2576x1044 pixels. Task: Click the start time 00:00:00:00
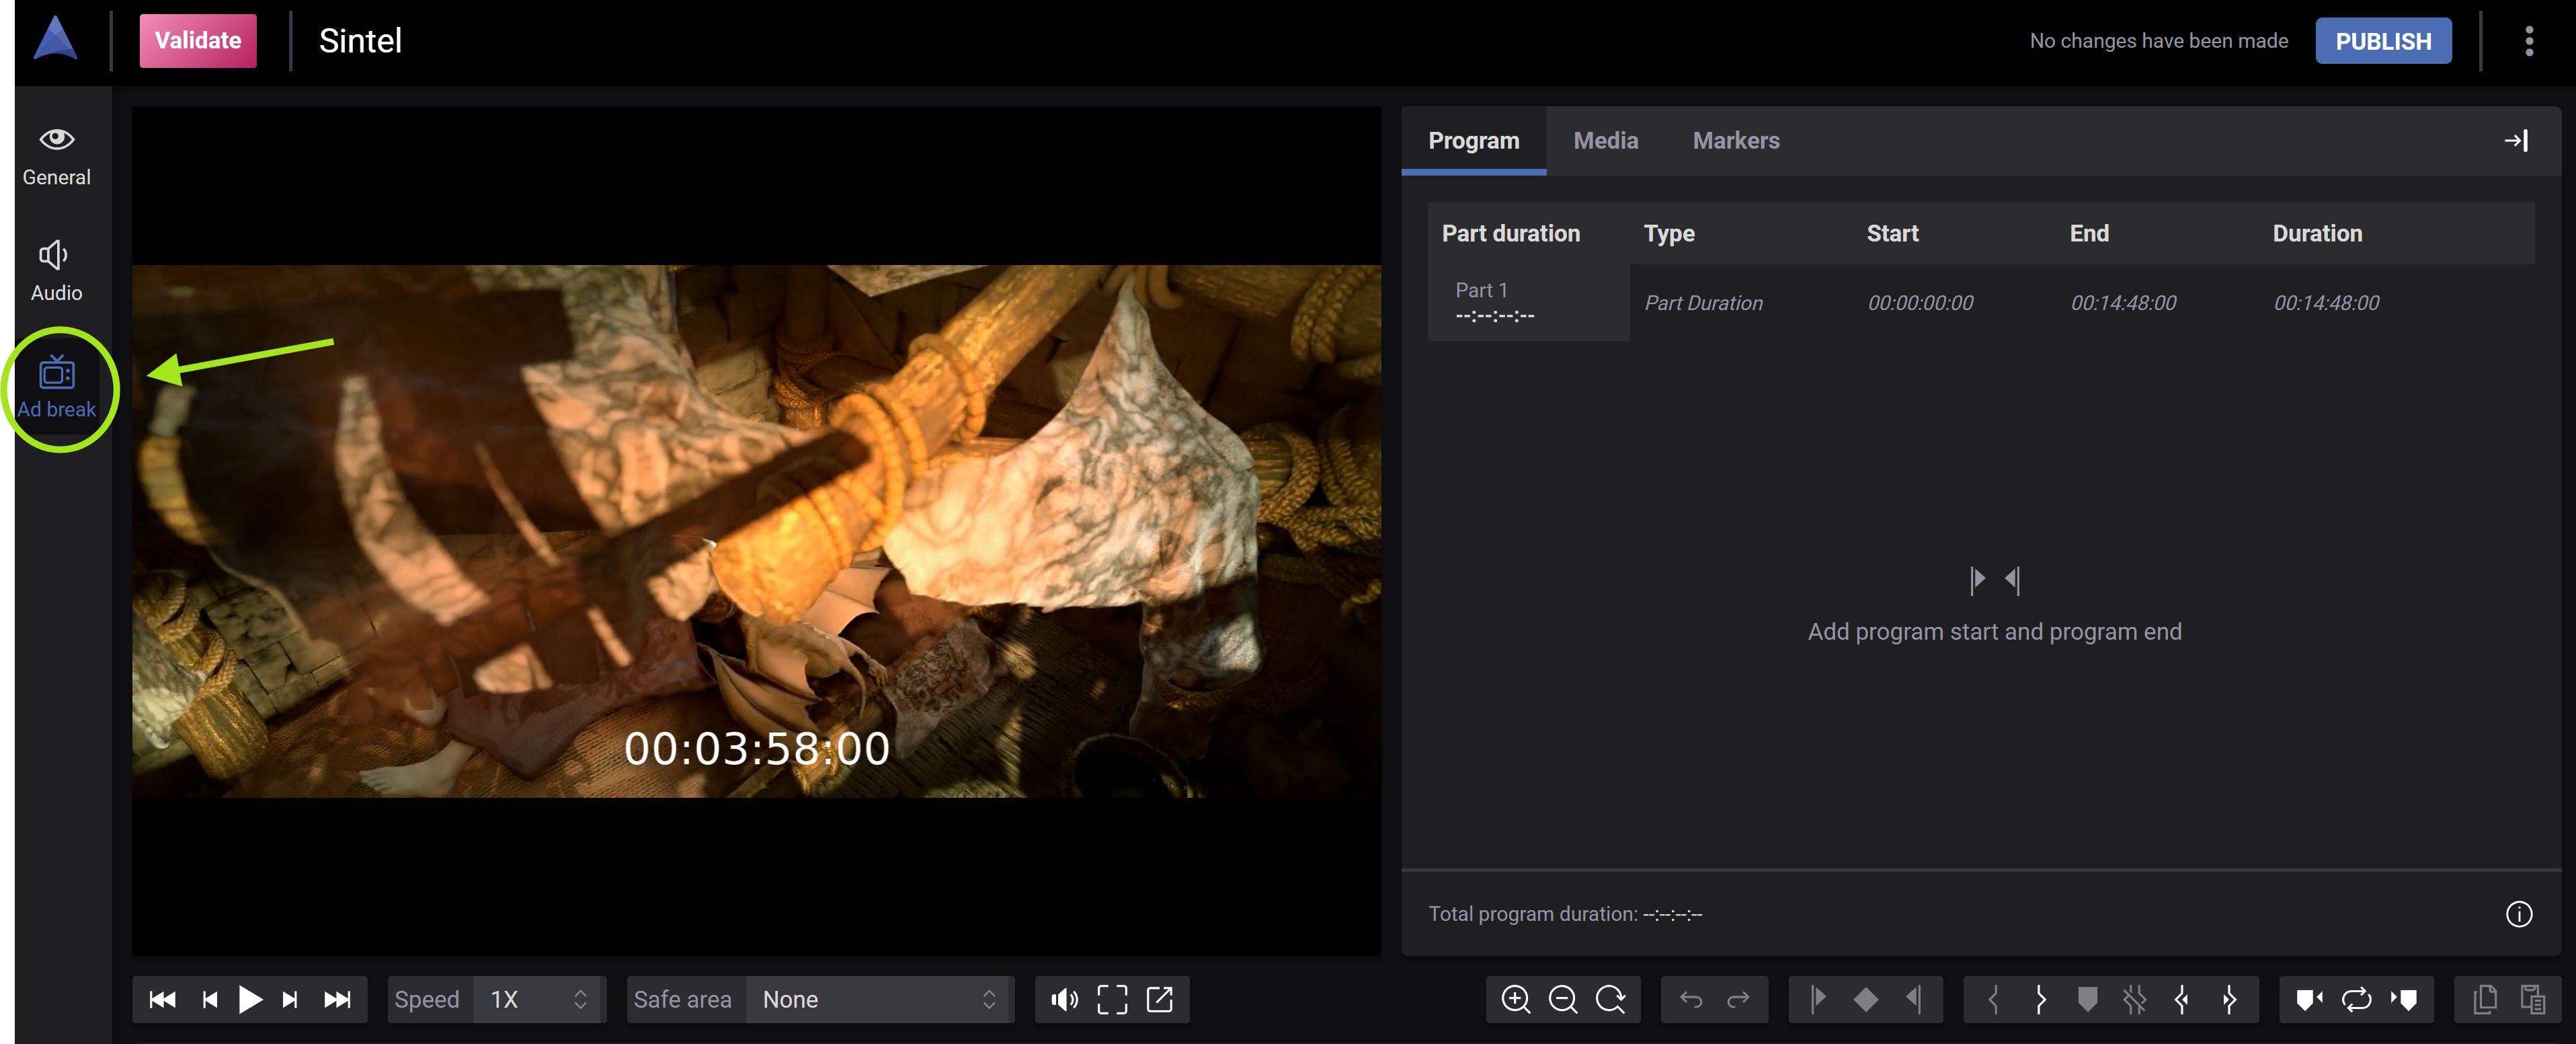(x=1921, y=302)
